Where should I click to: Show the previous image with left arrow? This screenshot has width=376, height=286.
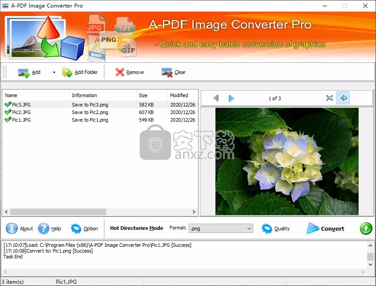click(216, 98)
